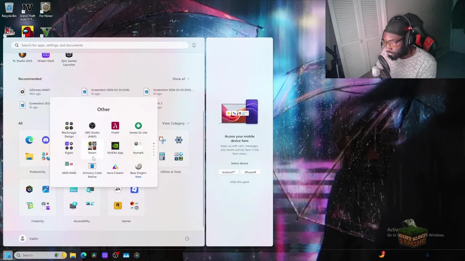The height and width of the screenshot is (261, 465).
Task: Open Discord in the Productivity category
Action: [x=45, y=140]
